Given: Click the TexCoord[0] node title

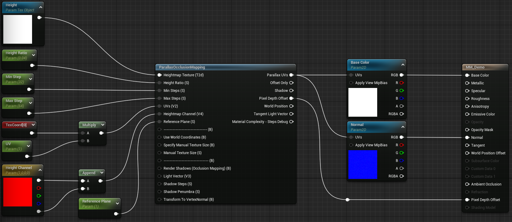Looking at the screenshot, I should [x=16, y=125].
